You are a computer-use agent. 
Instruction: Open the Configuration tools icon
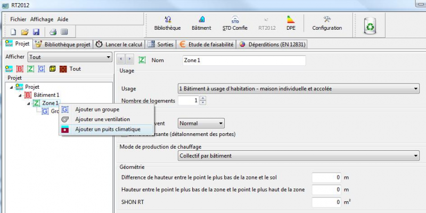point(327,23)
